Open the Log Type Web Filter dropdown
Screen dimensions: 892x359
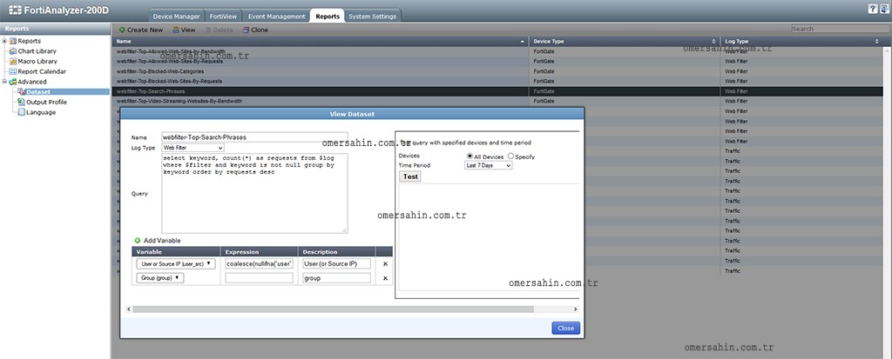pyautogui.click(x=193, y=148)
